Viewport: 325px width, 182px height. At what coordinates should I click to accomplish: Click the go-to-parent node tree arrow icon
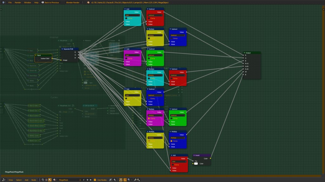(x=115, y=180)
